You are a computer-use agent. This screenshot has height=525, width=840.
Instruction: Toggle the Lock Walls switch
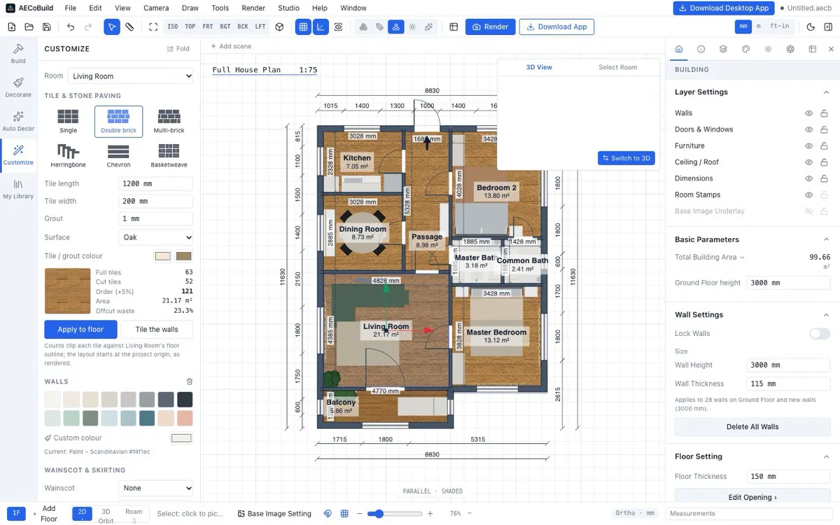pos(820,334)
